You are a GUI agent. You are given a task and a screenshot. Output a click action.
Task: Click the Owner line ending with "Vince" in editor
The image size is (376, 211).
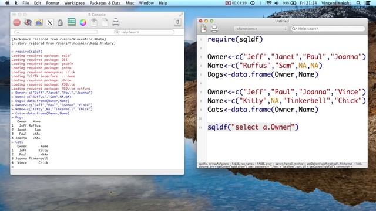pyautogui.click(x=287, y=92)
